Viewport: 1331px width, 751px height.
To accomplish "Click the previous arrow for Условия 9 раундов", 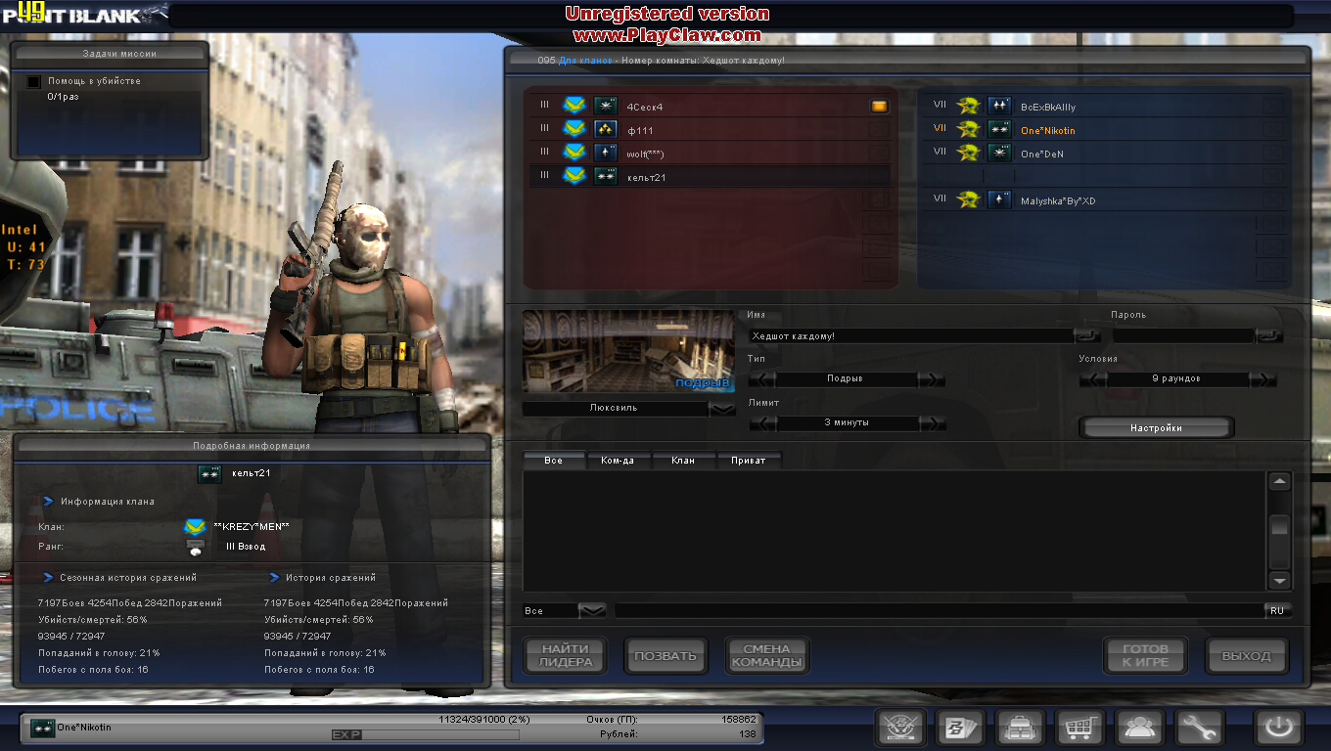I will click(x=1093, y=379).
